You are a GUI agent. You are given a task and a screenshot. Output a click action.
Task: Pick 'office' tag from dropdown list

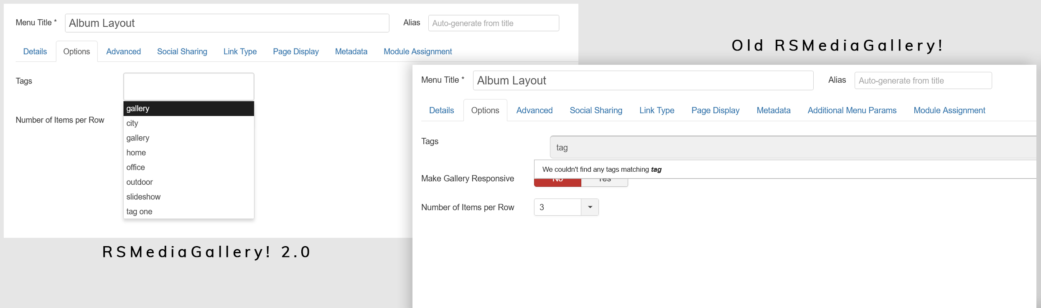pos(188,167)
